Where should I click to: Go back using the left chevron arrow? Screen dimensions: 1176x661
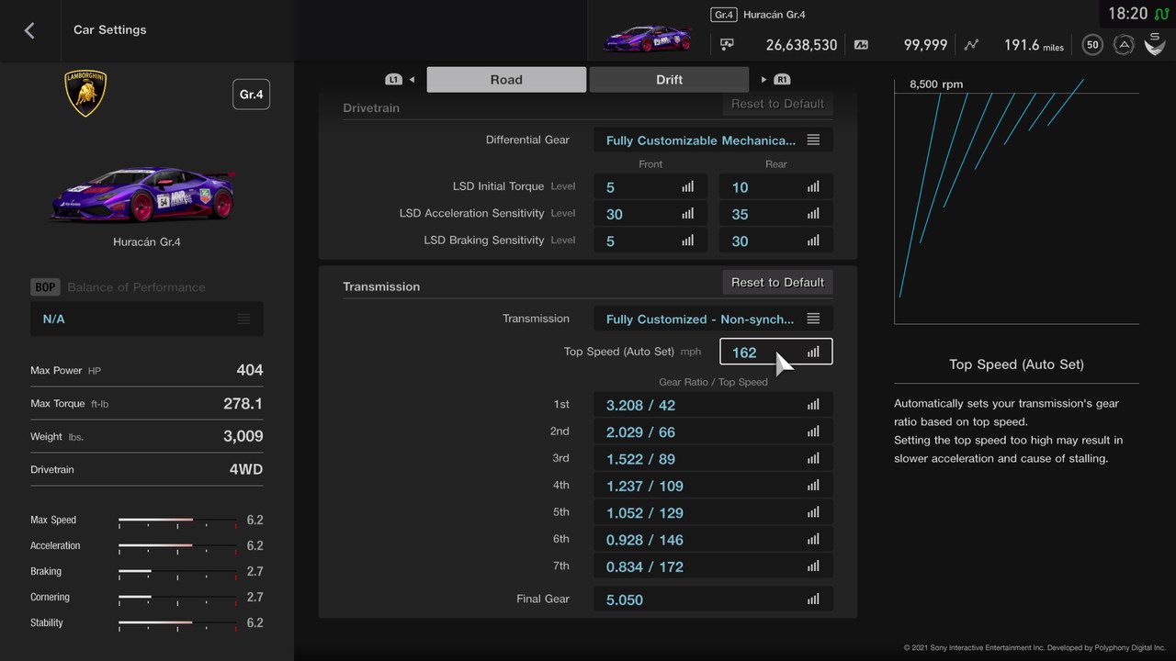(x=29, y=30)
